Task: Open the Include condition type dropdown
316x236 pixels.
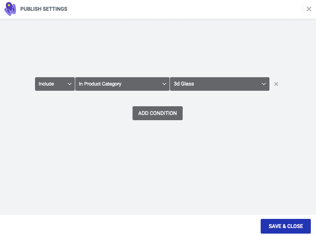Action: [55, 84]
